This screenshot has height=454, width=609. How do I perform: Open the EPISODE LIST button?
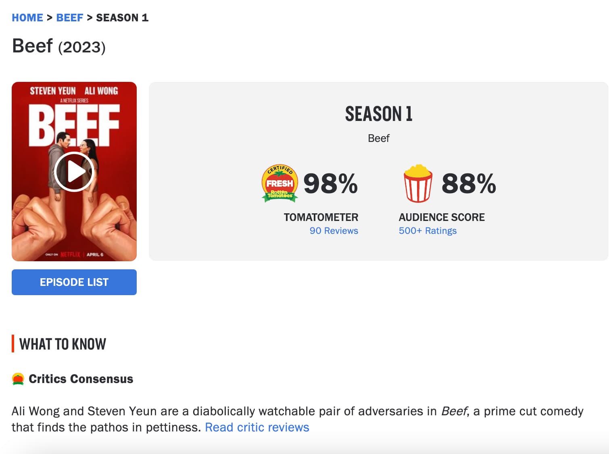(x=74, y=282)
